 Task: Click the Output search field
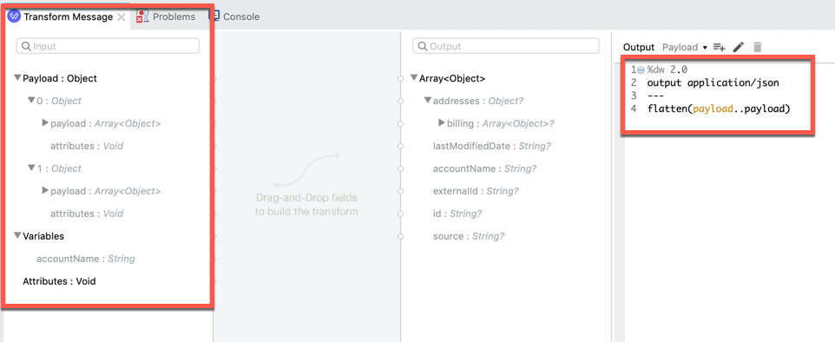[x=506, y=46]
